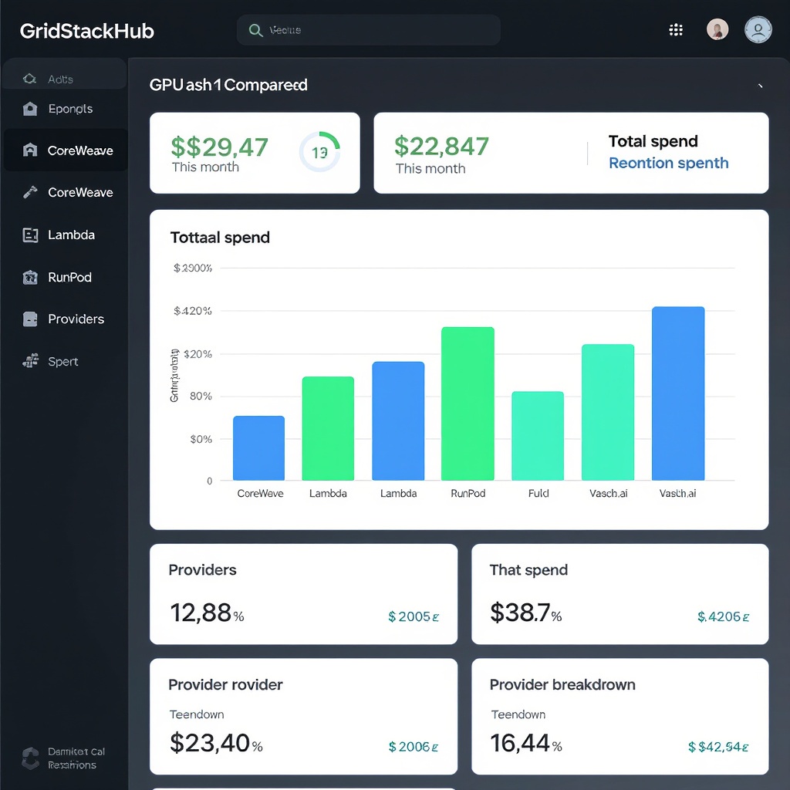Click the CoreWeve axis label
The height and width of the screenshot is (790, 790).
coord(260,493)
